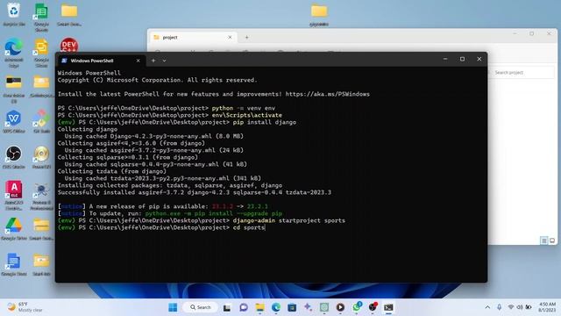Click the 'cd sports' command line
Image resolution: width=561 pixels, height=316 pixels.
[249, 227]
